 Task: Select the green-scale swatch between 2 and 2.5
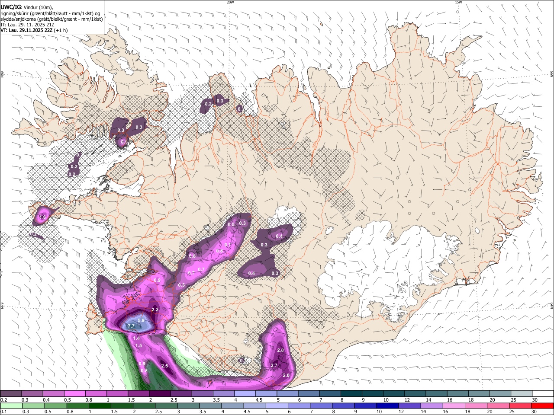(144, 405)
